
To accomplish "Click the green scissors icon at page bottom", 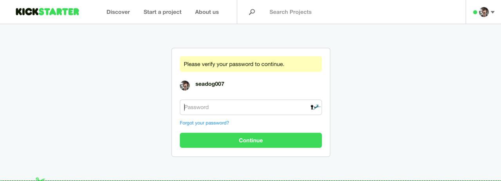I will 40,179.
